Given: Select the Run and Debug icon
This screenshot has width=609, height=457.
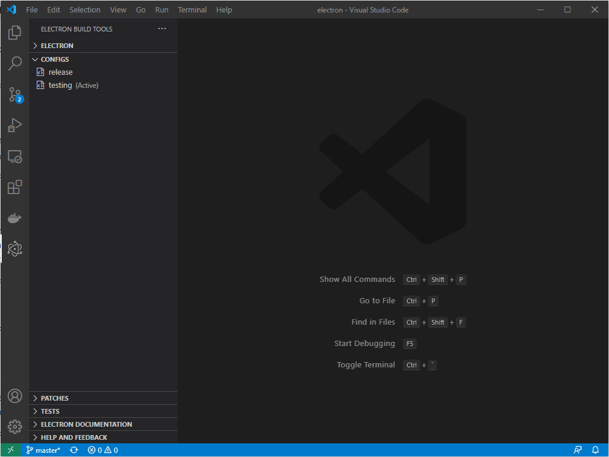Looking at the screenshot, I should (x=14, y=125).
